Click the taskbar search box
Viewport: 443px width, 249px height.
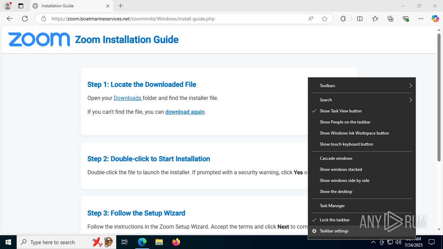point(66,242)
